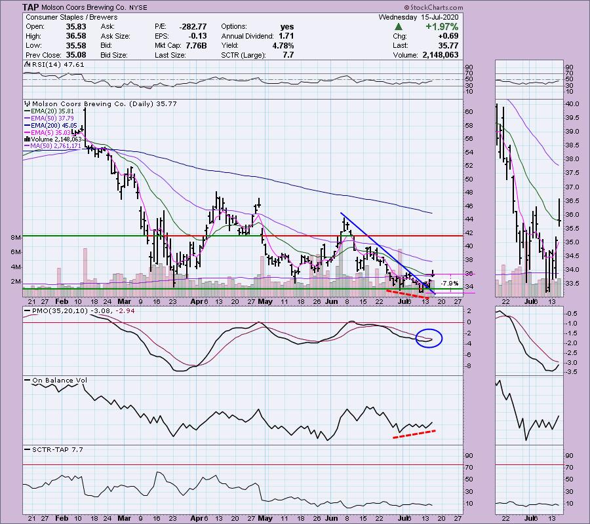Click the Apr label on the top date axis
This screenshot has height=524, width=590.
click(x=197, y=301)
